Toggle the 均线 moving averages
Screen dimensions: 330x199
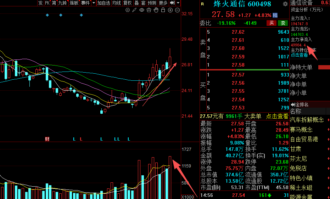[x=116, y=3]
